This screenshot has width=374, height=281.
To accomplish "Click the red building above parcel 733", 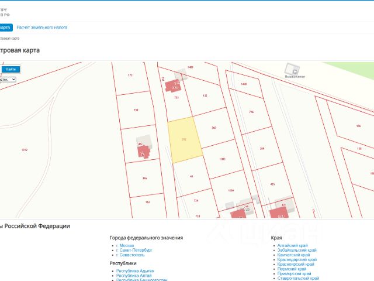I will click(173, 86).
